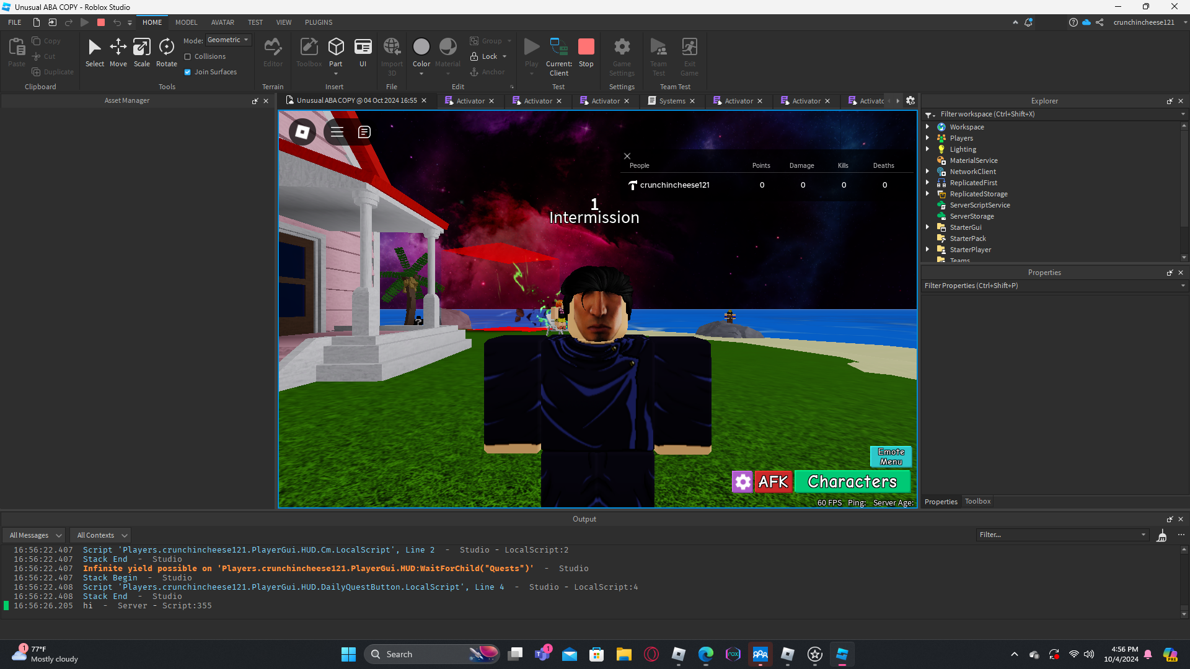The image size is (1190, 669).
Task: Switch to the Toolbox panel tab
Action: click(977, 501)
